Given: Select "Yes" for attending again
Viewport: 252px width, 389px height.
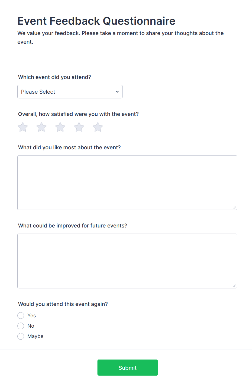Looking at the screenshot, I should 21,315.
